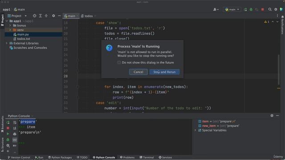The width and height of the screenshot is (285, 160).
Task: Click Select Opened File target icon in Project panel
Action: [34, 16]
